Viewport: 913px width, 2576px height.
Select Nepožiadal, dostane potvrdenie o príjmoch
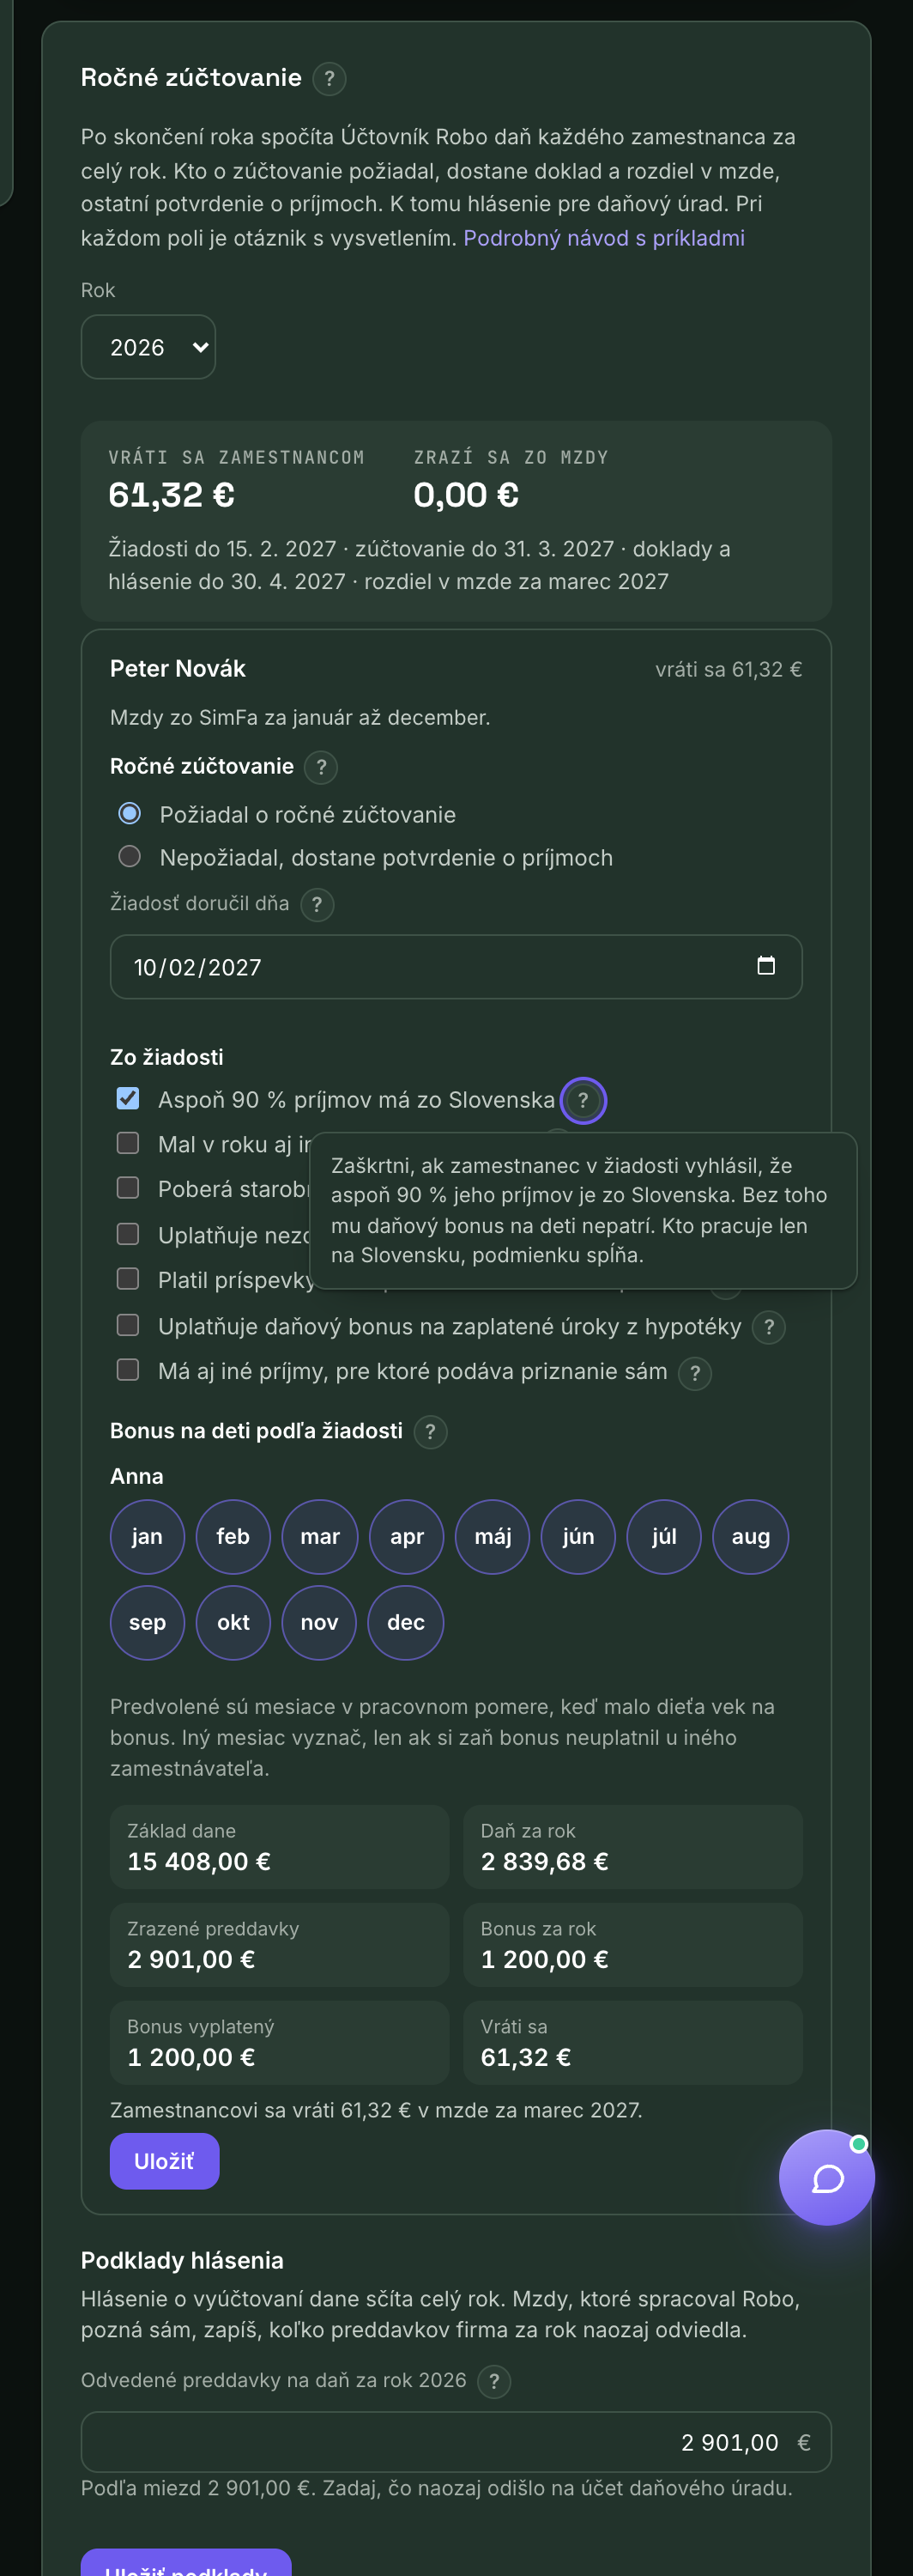tap(129, 856)
